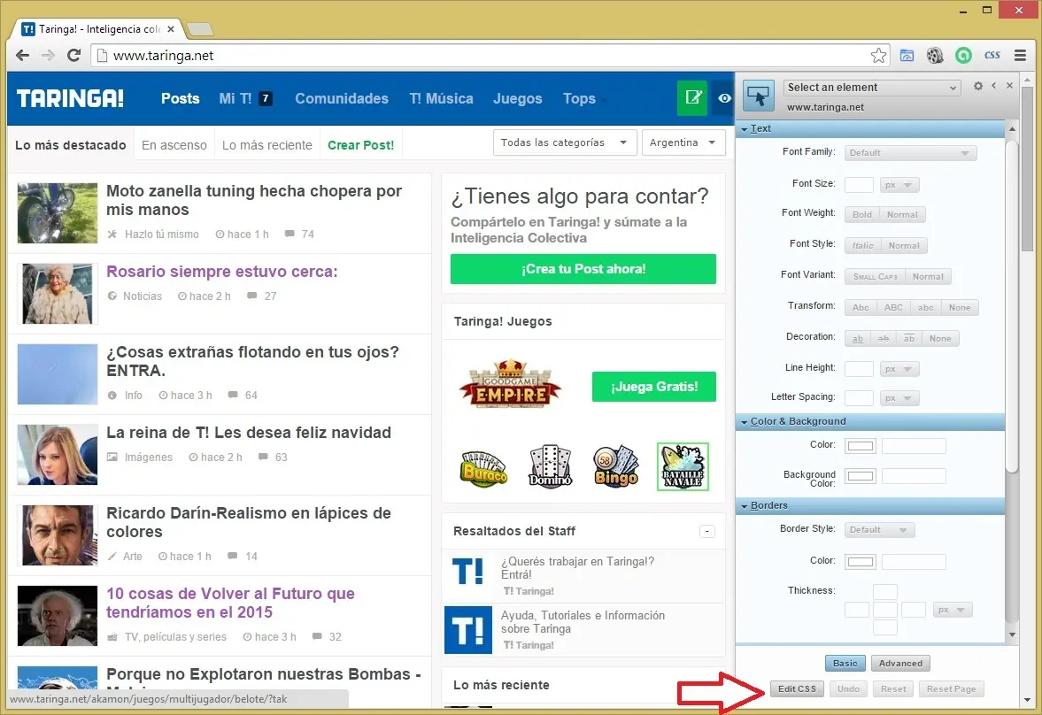Open the Bataille Navale game icon
The height and width of the screenshot is (715, 1042).
click(683, 466)
